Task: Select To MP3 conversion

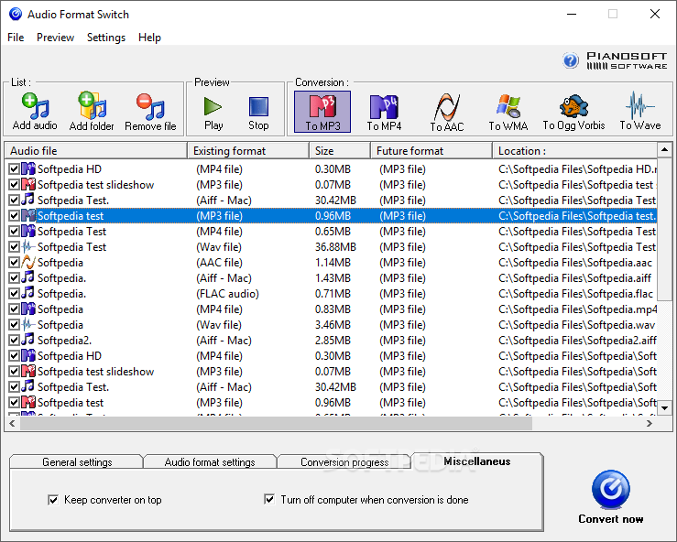Action: point(322,112)
